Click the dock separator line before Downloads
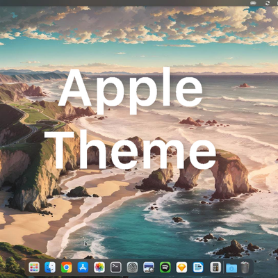The height and width of the screenshot is (278, 278). 223,268
